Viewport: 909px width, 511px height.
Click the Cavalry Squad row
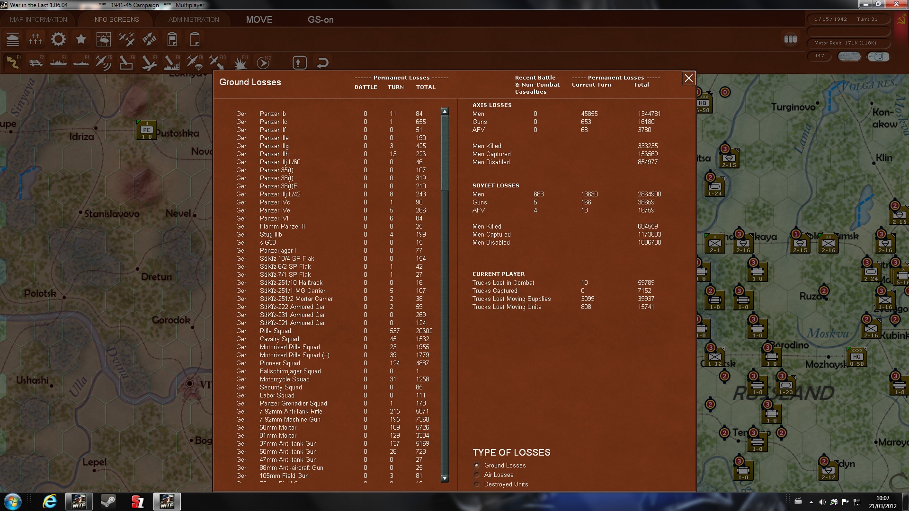(x=334, y=339)
